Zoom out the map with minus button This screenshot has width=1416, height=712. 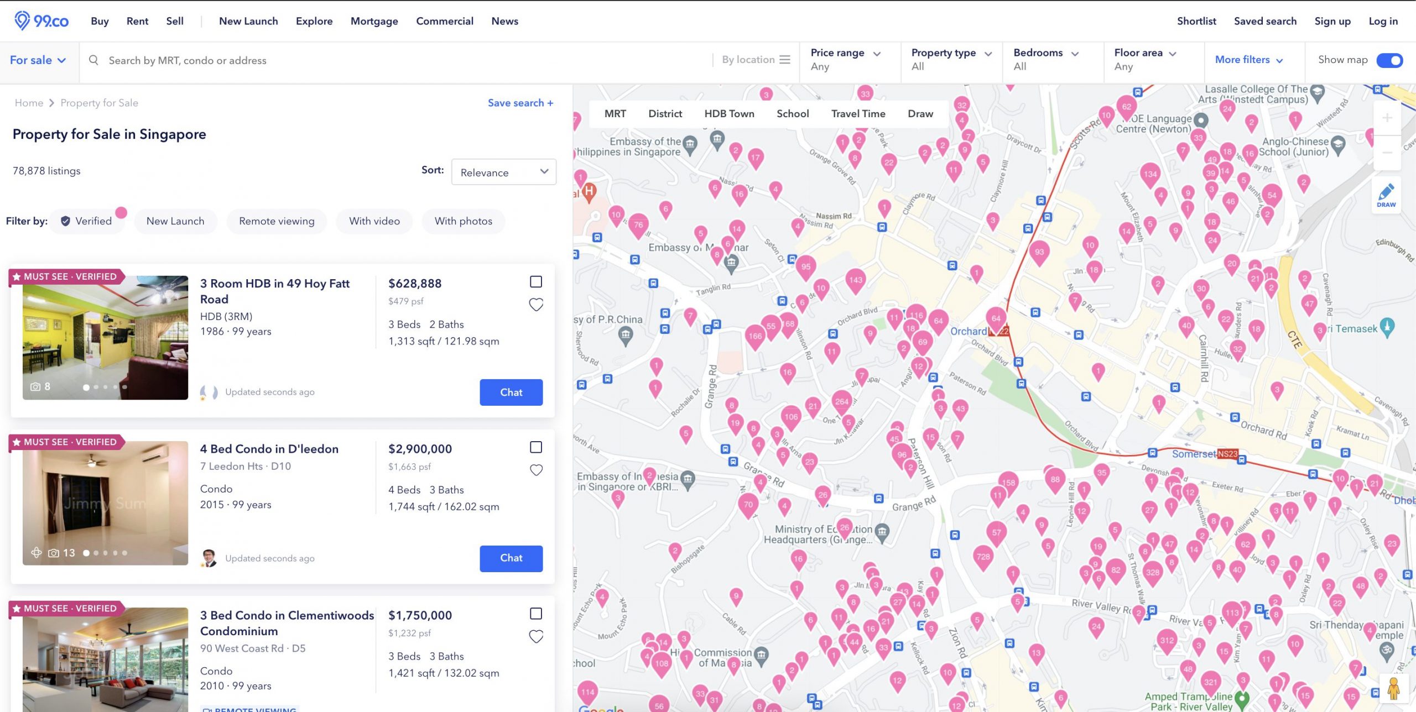(x=1387, y=153)
